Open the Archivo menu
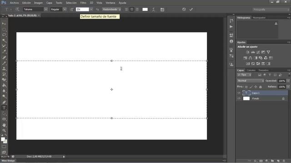The height and width of the screenshot is (163, 291). tap(14, 3)
